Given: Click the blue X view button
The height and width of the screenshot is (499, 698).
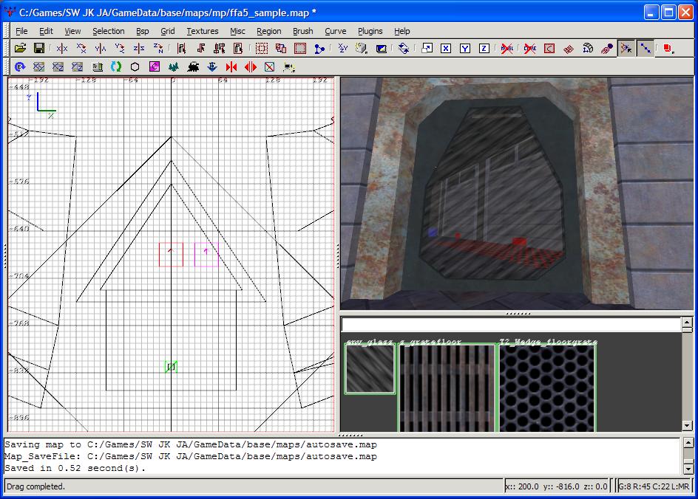Looking at the screenshot, I should pos(446,48).
